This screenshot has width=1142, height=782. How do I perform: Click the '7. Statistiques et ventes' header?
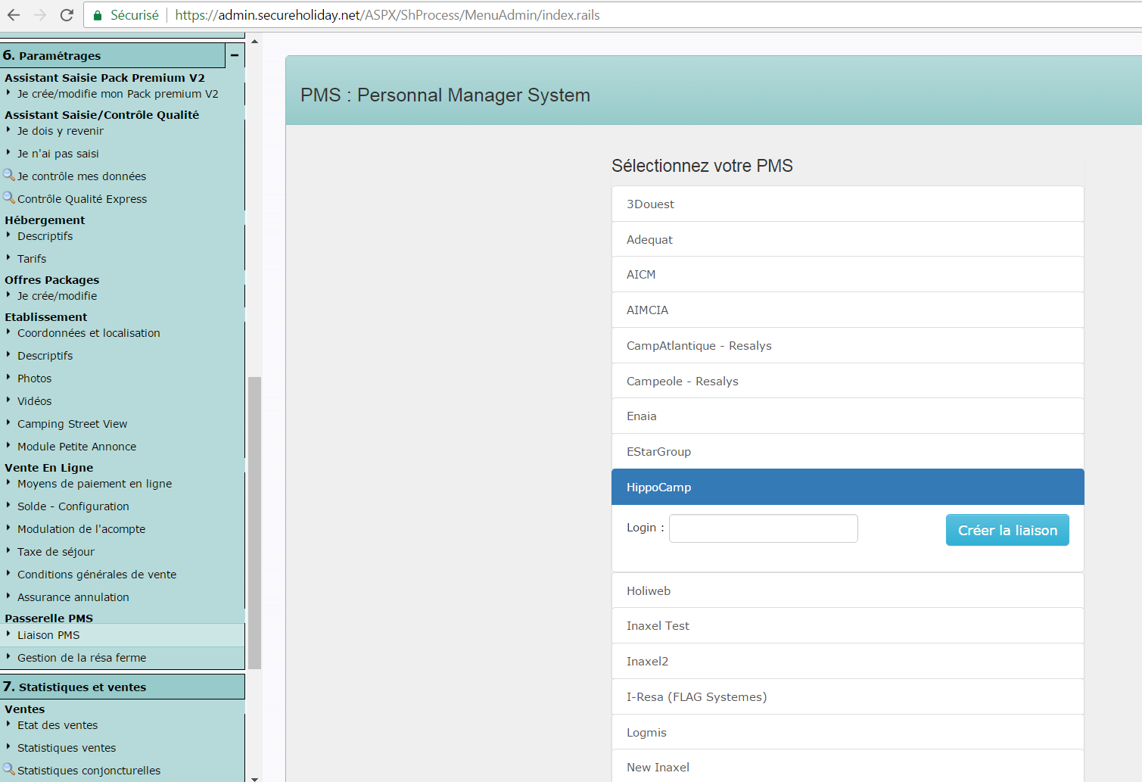(123, 687)
